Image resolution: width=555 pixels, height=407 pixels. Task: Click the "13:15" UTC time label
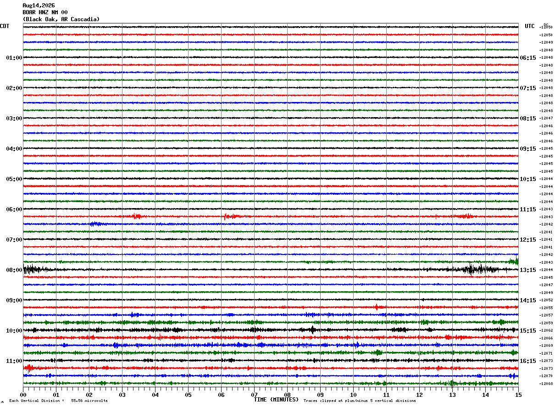528,270
